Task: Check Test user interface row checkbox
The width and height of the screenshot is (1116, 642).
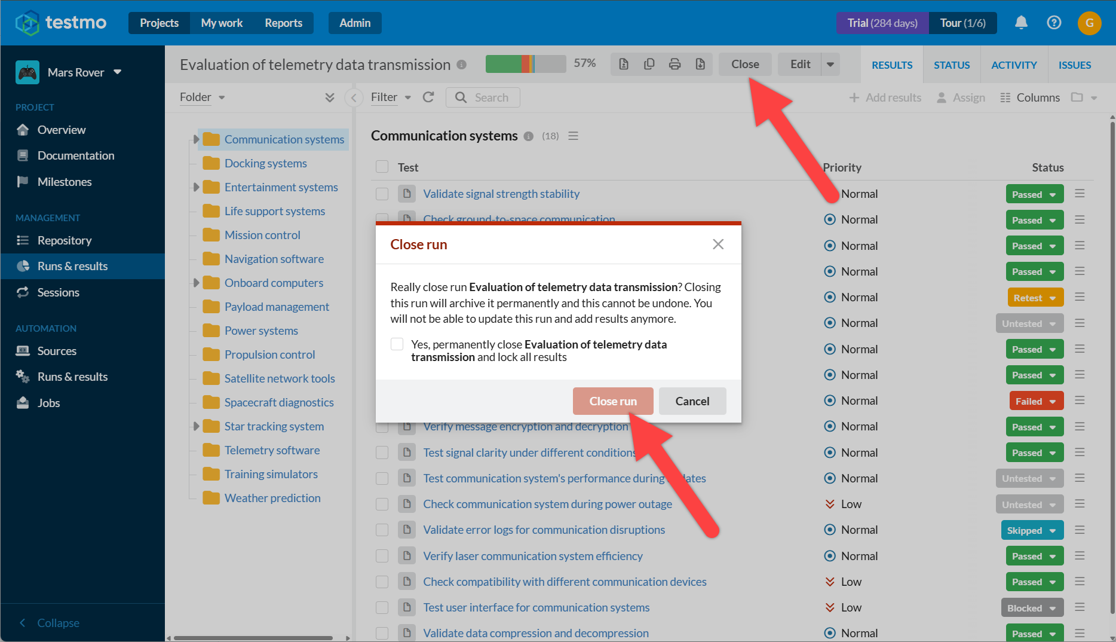Action: (382, 607)
